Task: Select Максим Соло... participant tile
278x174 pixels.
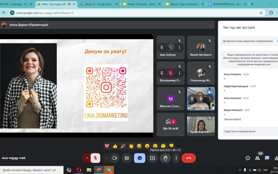Action: [x=171, y=99]
